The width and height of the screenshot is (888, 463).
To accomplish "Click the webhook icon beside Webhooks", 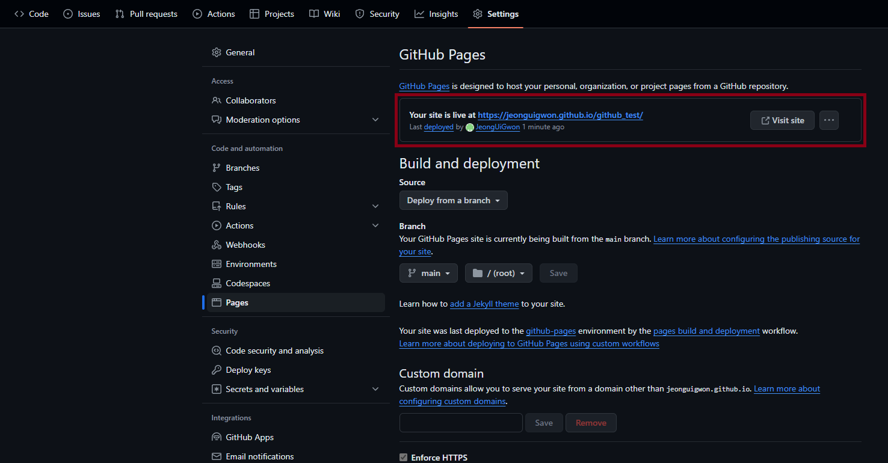I will pyautogui.click(x=217, y=245).
